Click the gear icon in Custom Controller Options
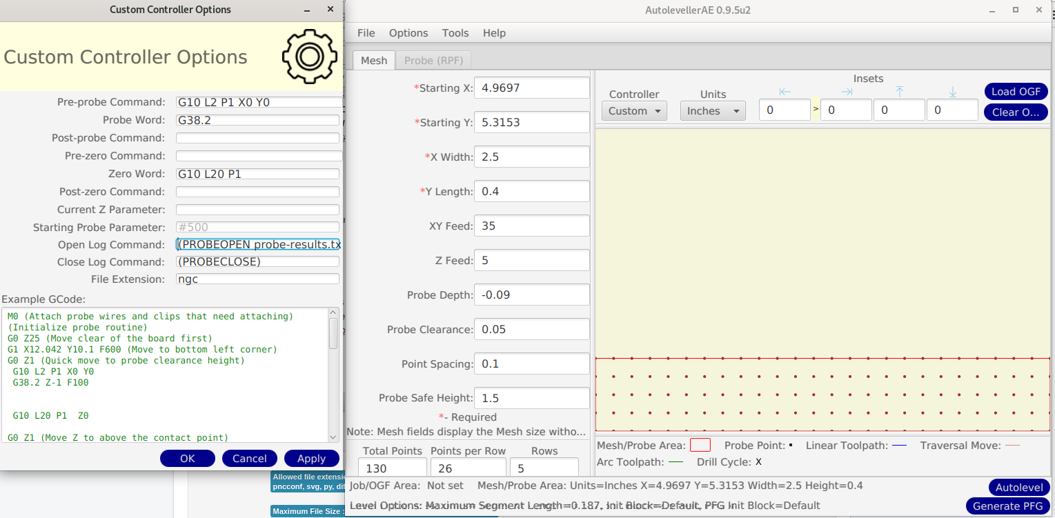The height and width of the screenshot is (518, 1055). (308, 57)
